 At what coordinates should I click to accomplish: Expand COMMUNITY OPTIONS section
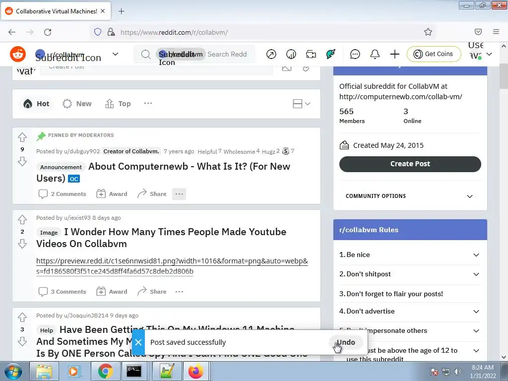(x=410, y=196)
